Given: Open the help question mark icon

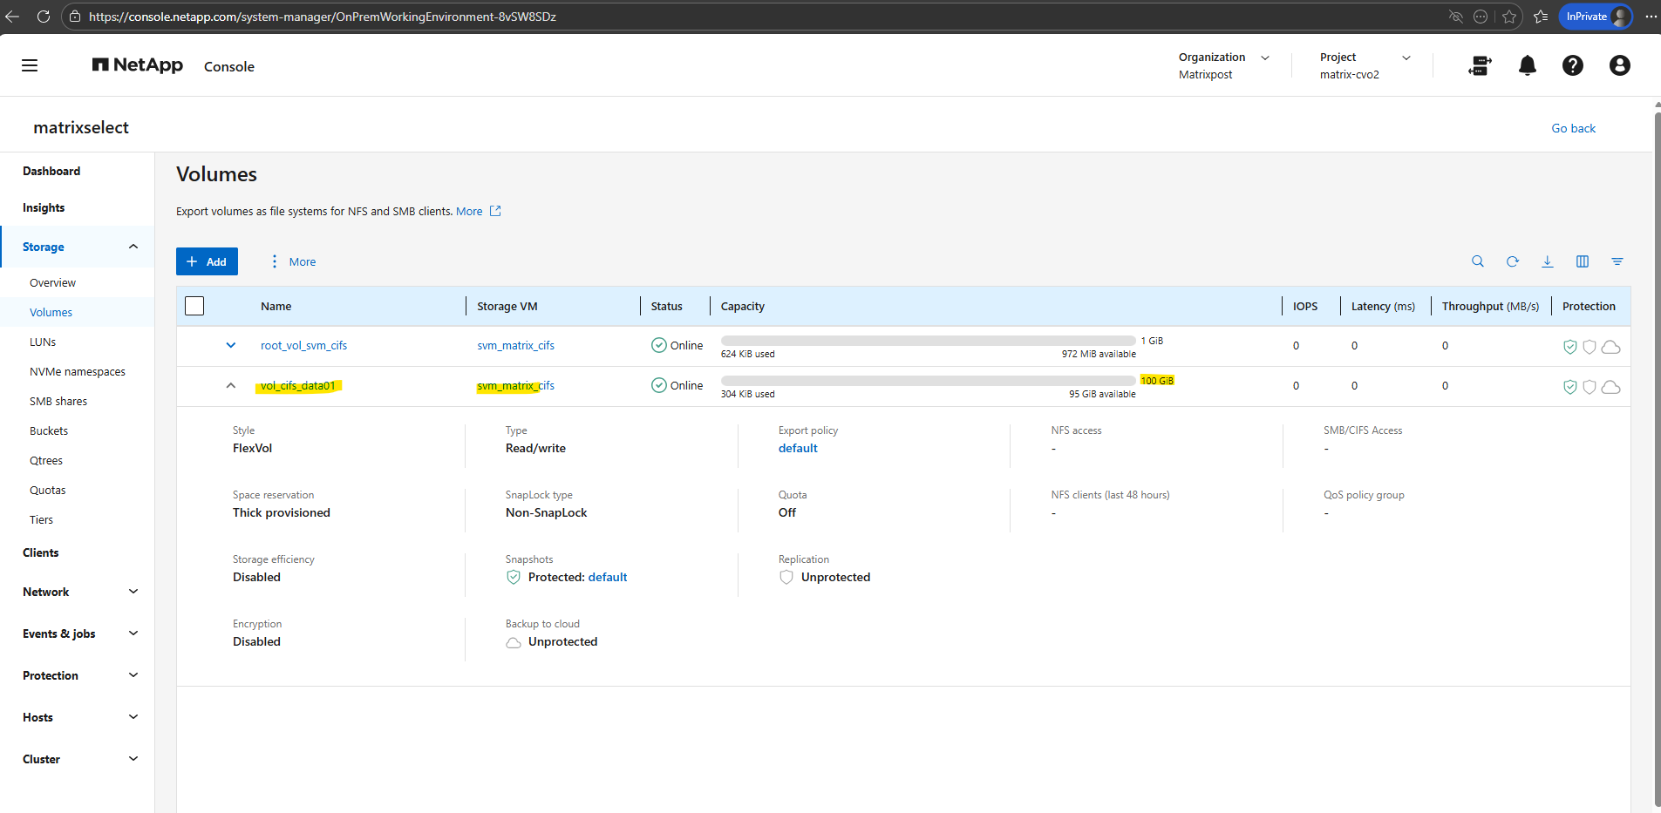Looking at the screenshot, I should [1572, 65].
